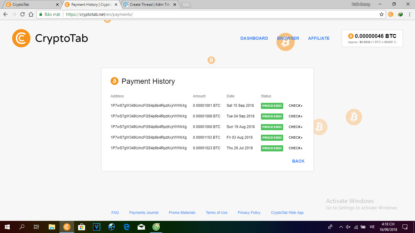Viewport: 415px width, 233px height.
Task: Open Task View on the taskbar
Action: (36, 227)
